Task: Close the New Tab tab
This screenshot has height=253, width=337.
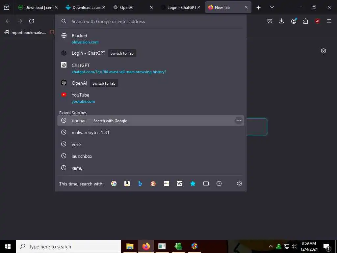Action: pos(246,8)
